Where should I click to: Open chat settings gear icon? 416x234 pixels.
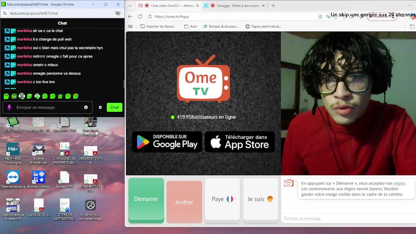(100, 107)
